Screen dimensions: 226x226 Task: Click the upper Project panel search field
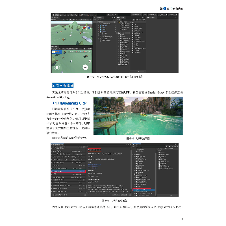point(127,20)
